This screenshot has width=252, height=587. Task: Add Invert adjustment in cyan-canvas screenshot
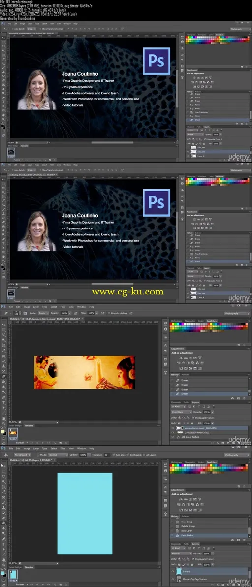[x=181, y=510]
